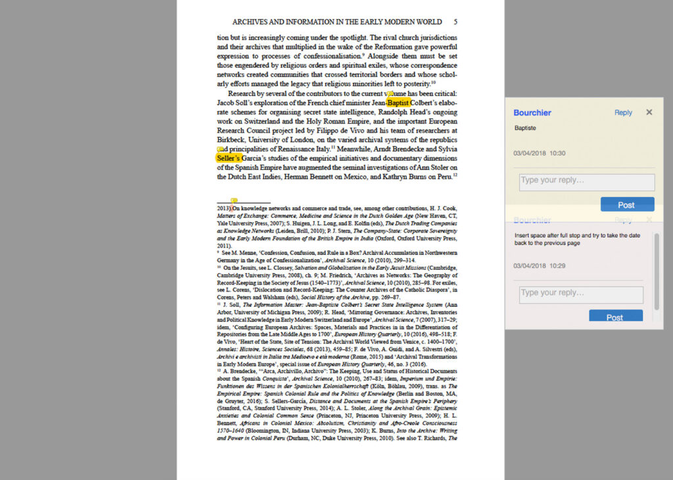The image size is (673, 480).
Task: Click the scrollbar in the lower comment panel
Action: click(x=657, y=271)
